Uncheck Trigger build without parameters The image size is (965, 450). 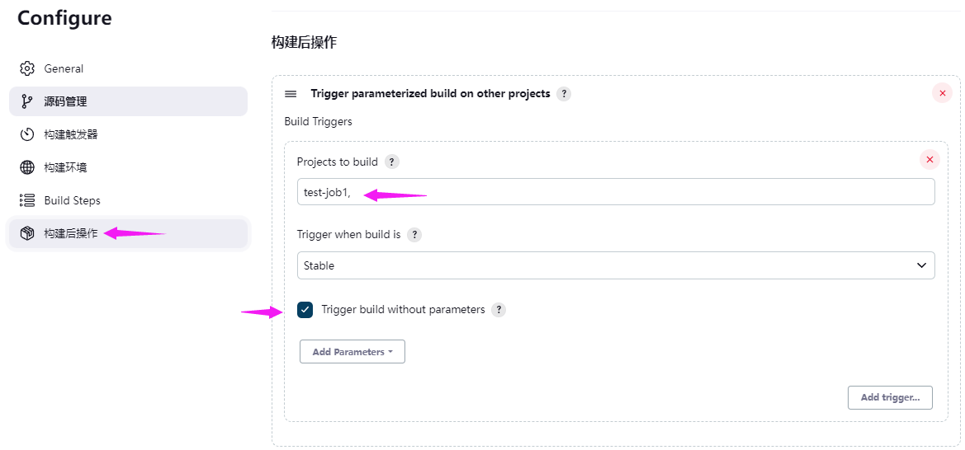click(x=305, y=310)
